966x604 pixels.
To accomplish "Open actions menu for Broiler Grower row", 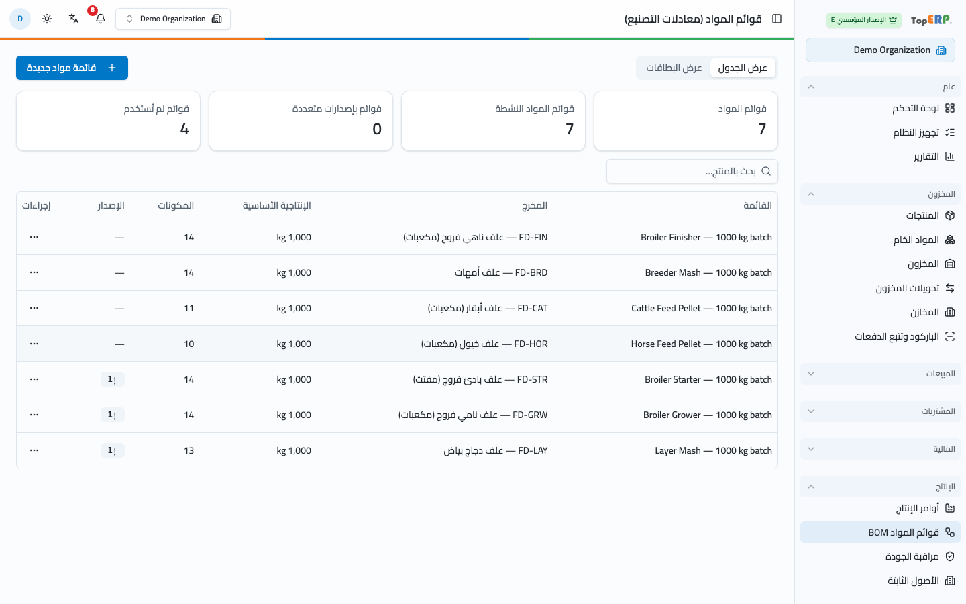I will [x=34, y=415].
